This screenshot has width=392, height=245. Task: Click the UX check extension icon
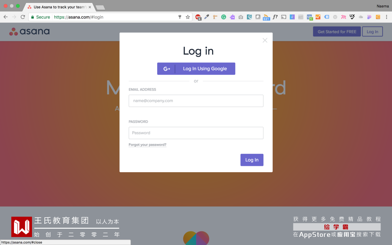352,17
